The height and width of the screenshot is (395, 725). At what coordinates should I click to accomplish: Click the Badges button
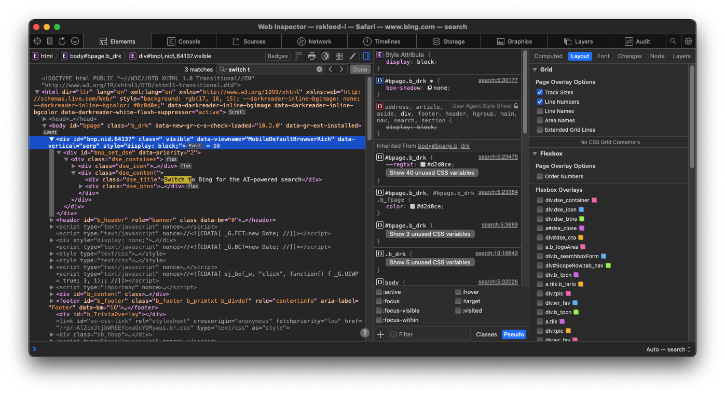click(278, 56)
